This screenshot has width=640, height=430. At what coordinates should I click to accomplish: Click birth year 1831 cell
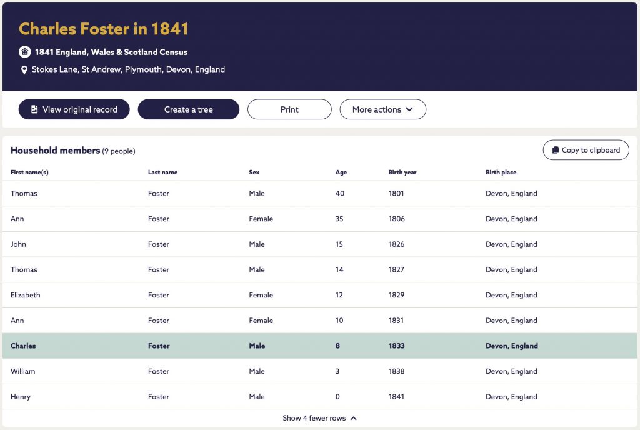click(396, 320)
